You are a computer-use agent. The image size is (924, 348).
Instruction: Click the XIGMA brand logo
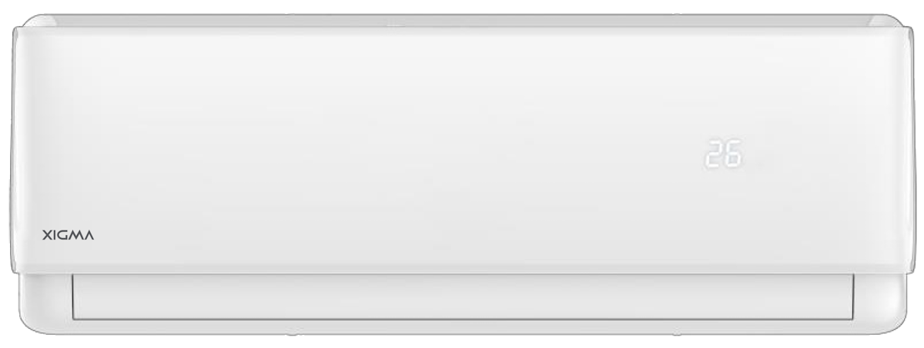pos(68,237)
